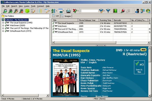
Task: Open the File menu
Action: [3, 6]
